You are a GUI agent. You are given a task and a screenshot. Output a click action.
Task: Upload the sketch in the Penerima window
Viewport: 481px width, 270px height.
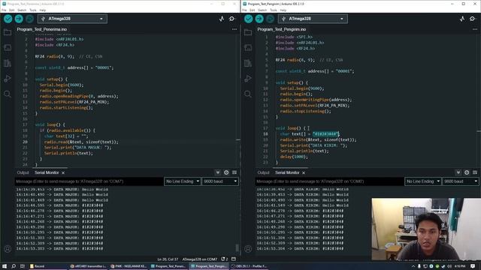pos(19,19)
